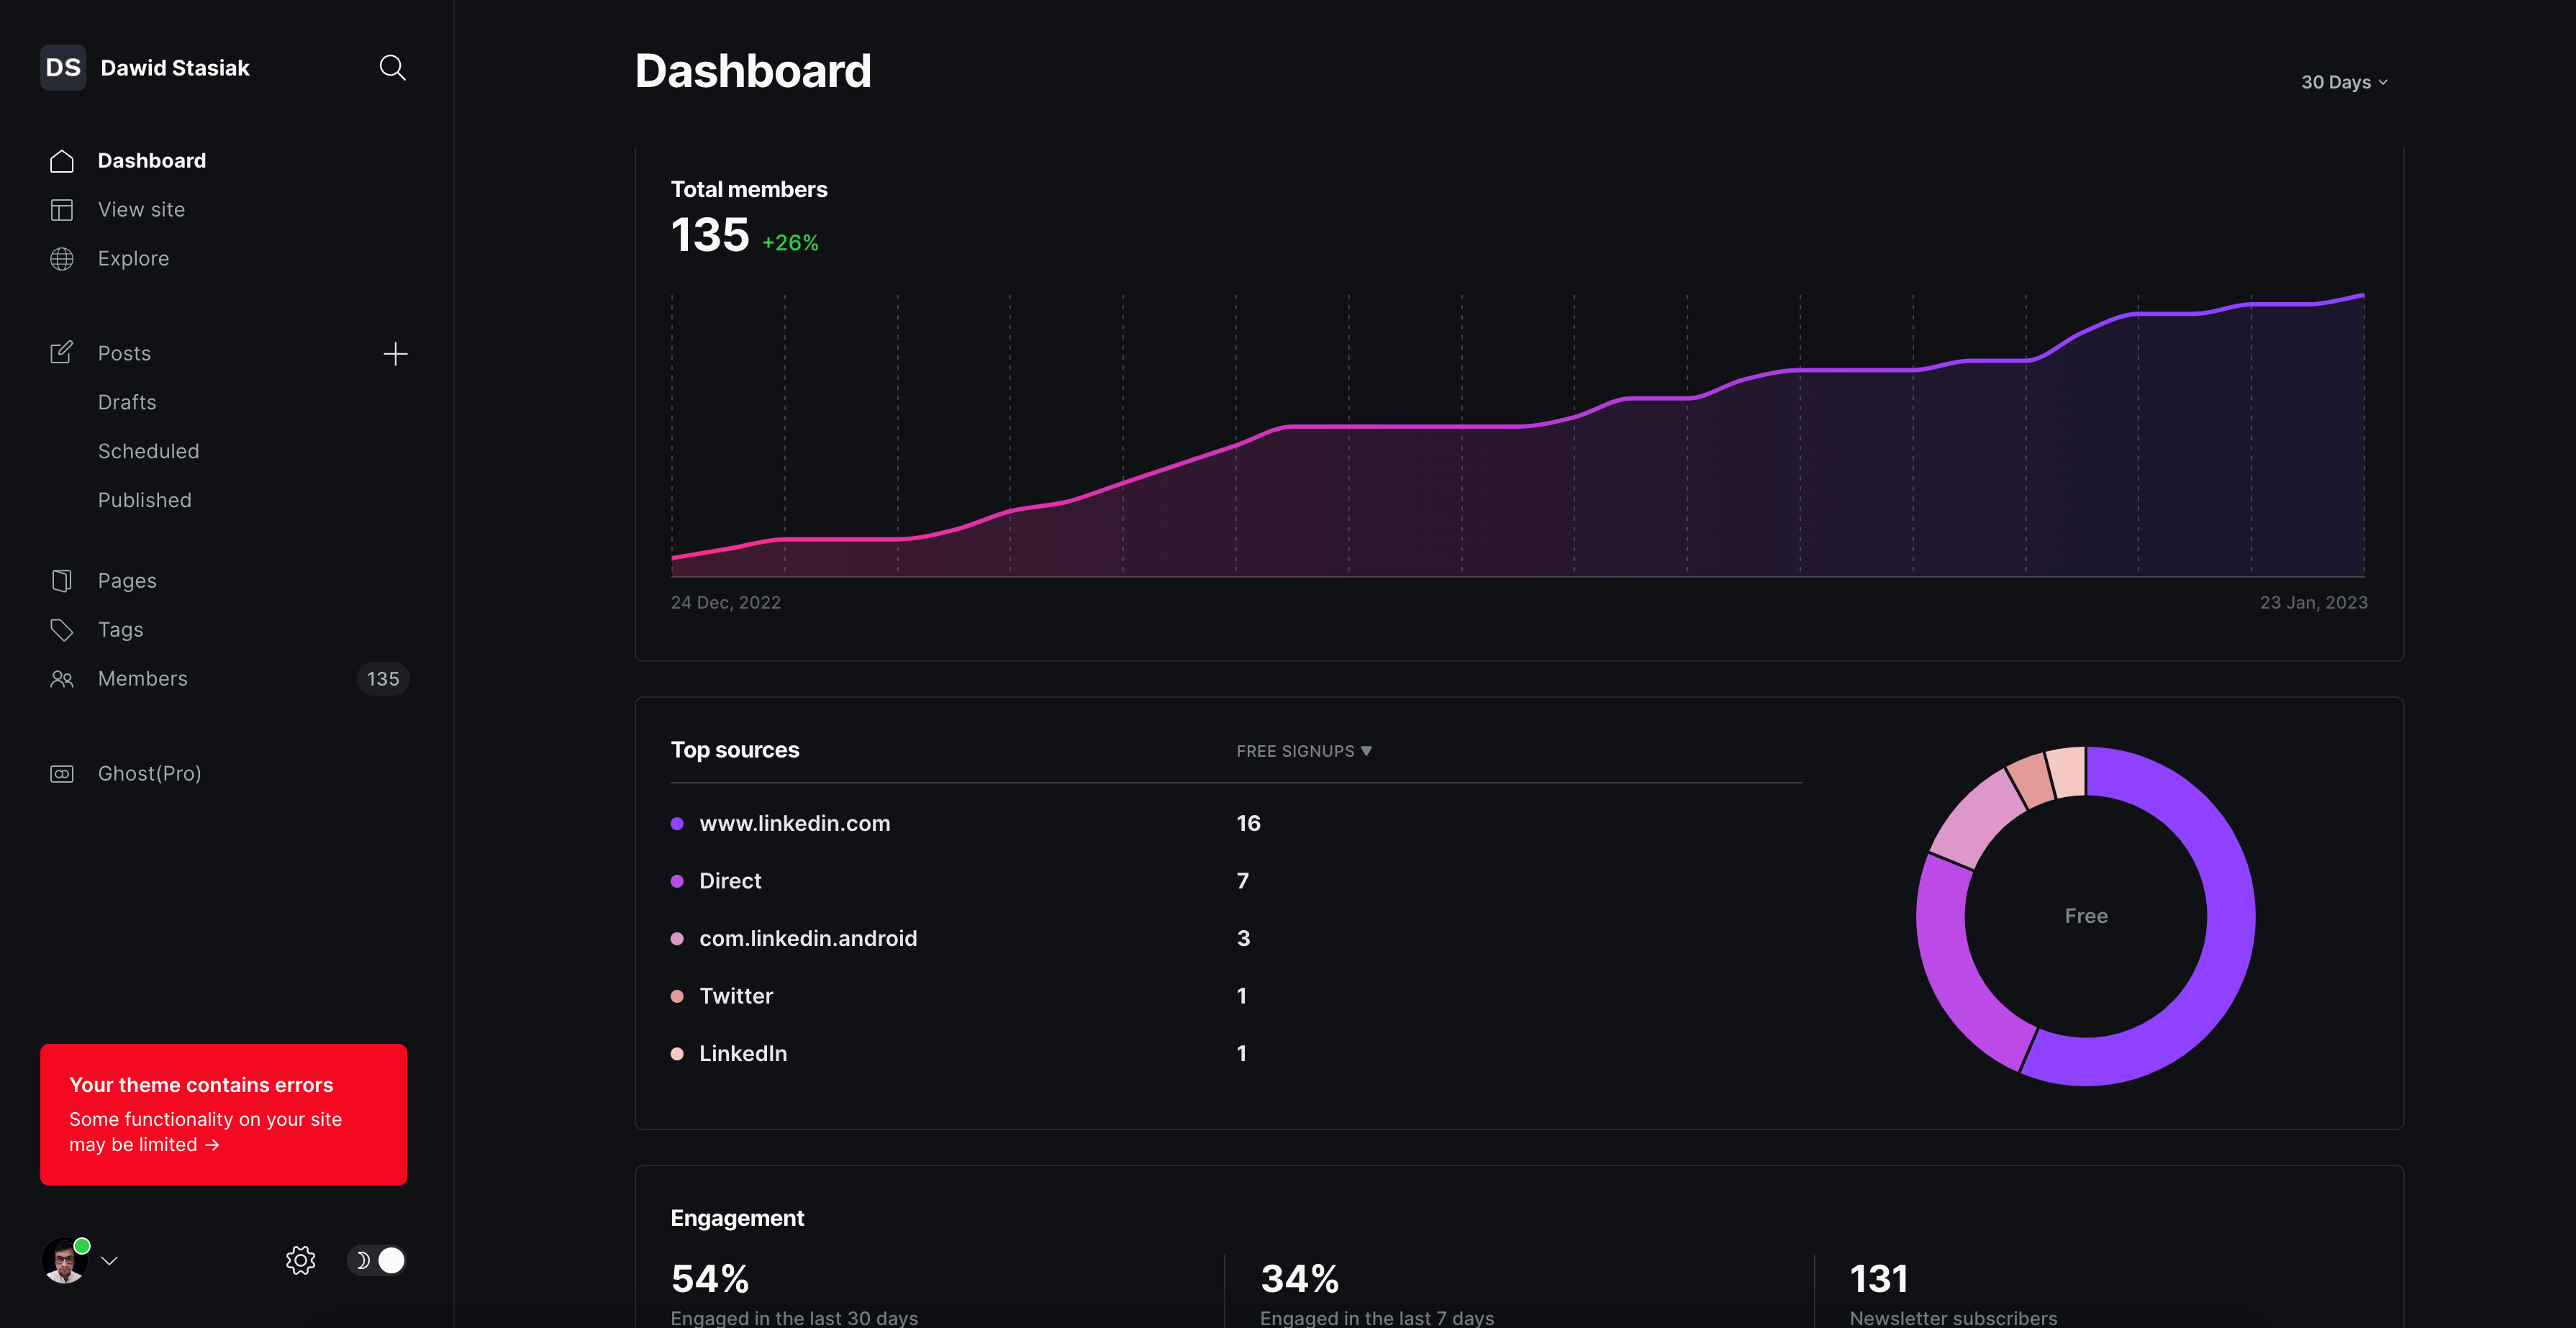Open Explore menu item
The image size is (2576, 1328).
(133, 259)
